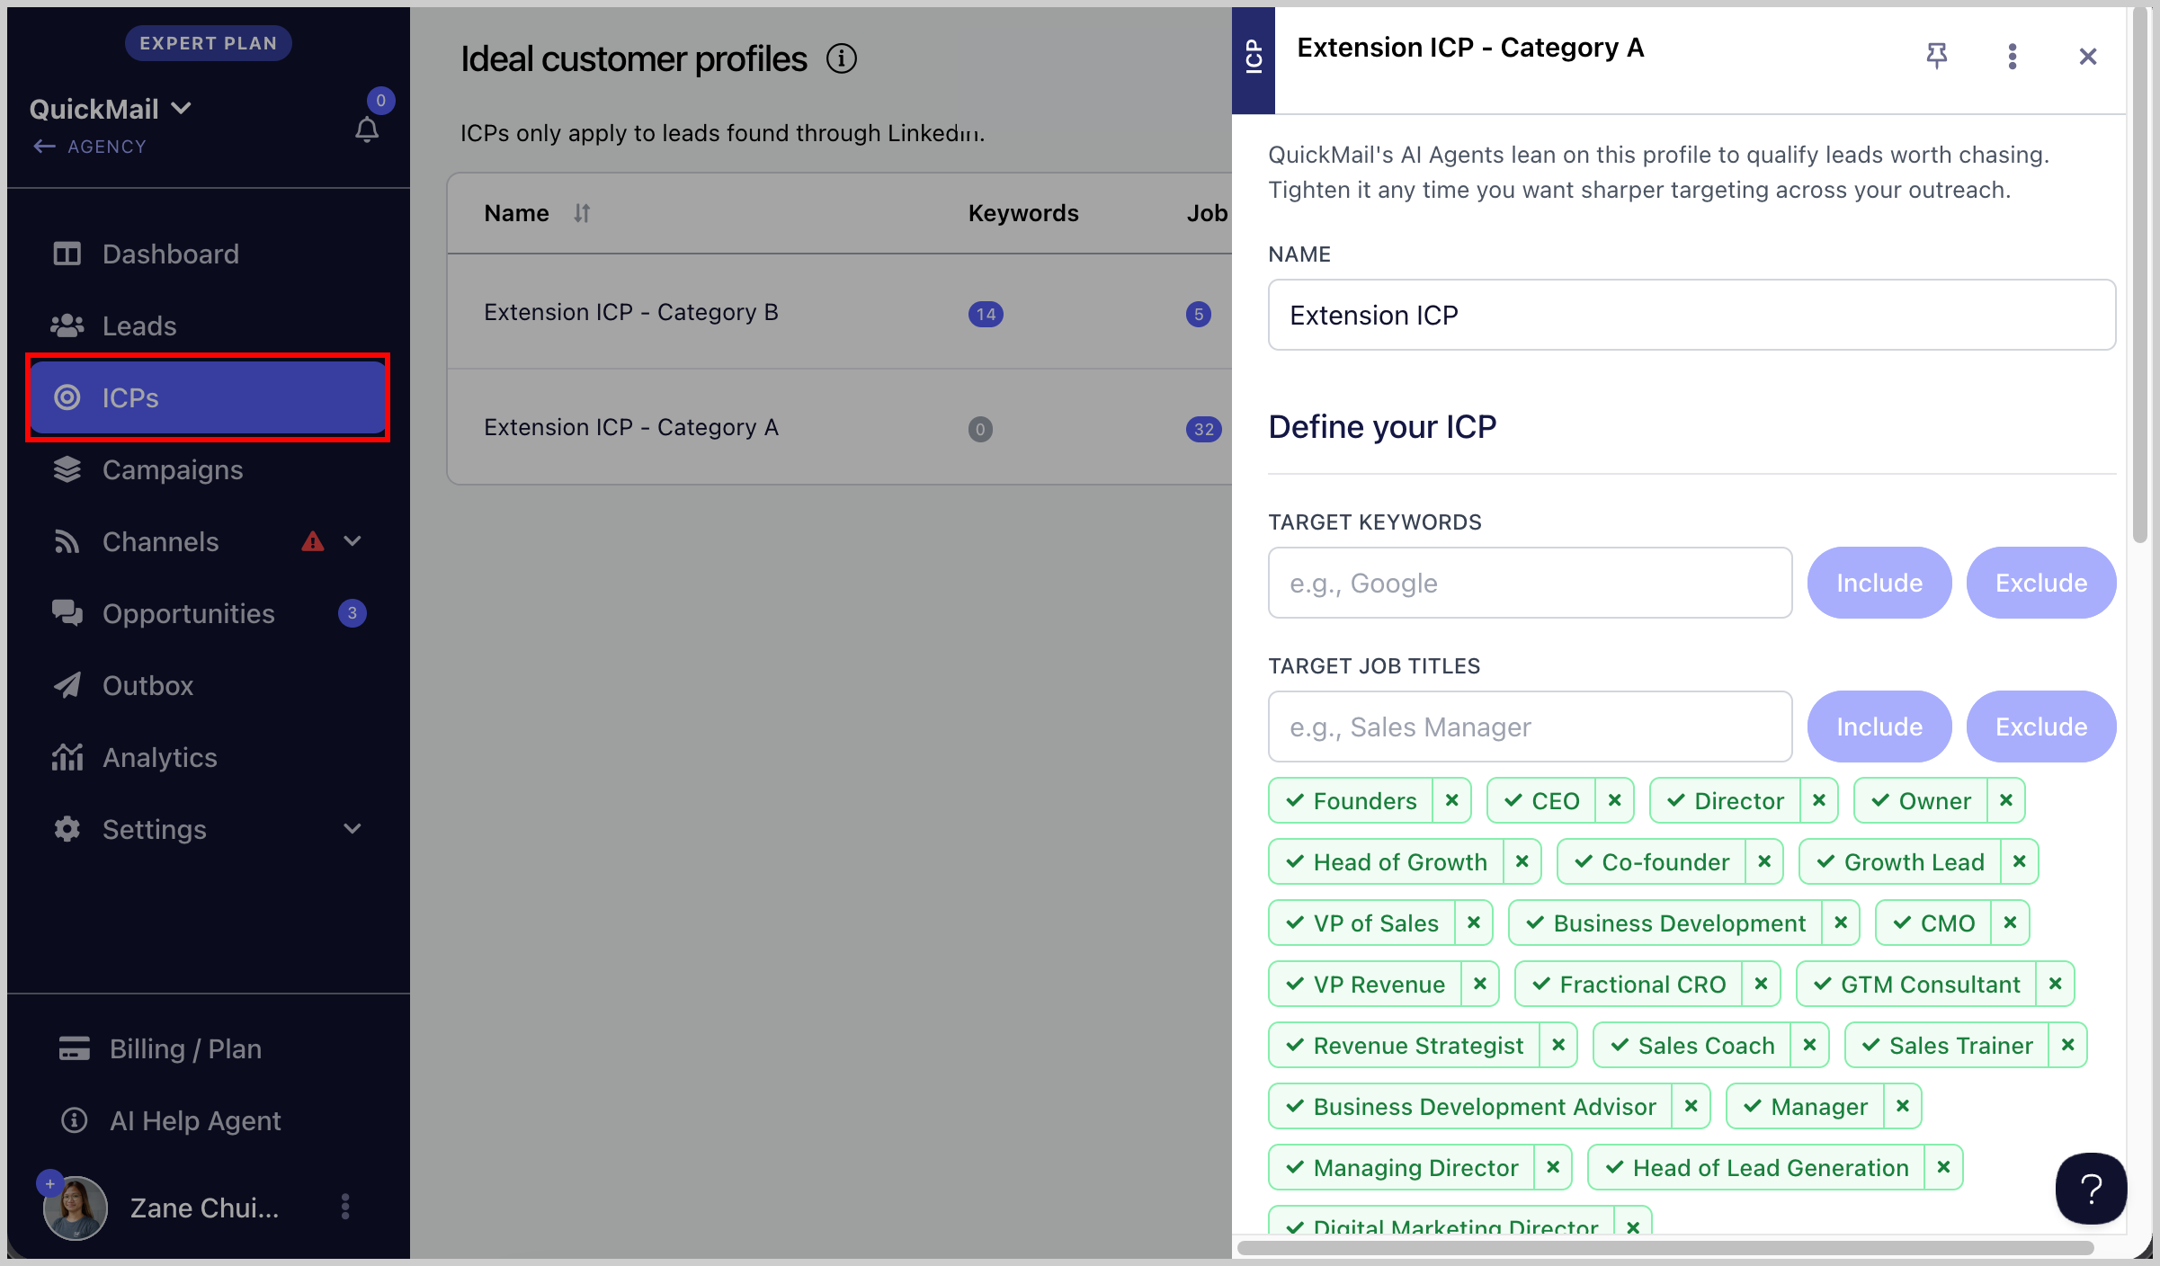Click the info icon beside Ideal customer profiles

[842, 59]
